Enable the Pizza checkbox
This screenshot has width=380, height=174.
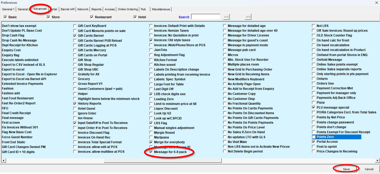point(314,103)
